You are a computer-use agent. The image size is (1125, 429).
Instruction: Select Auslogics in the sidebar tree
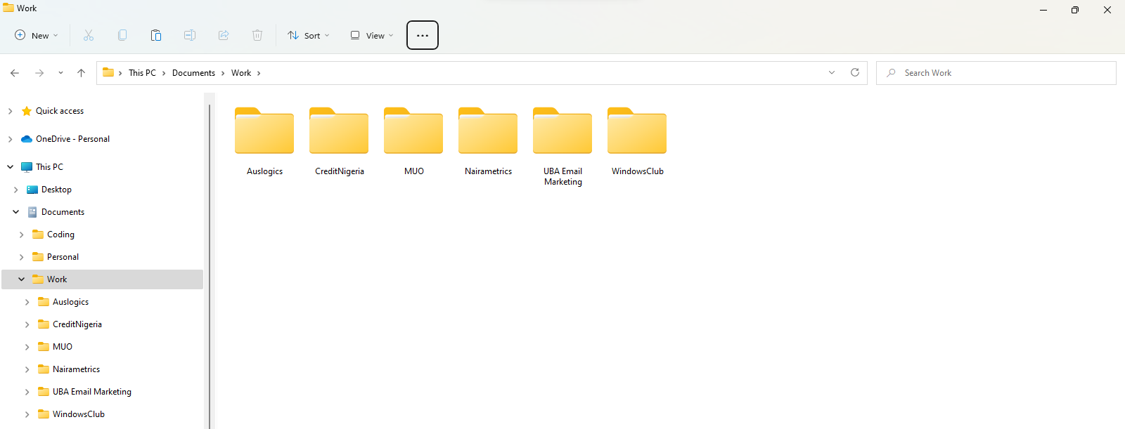point(70,302)
